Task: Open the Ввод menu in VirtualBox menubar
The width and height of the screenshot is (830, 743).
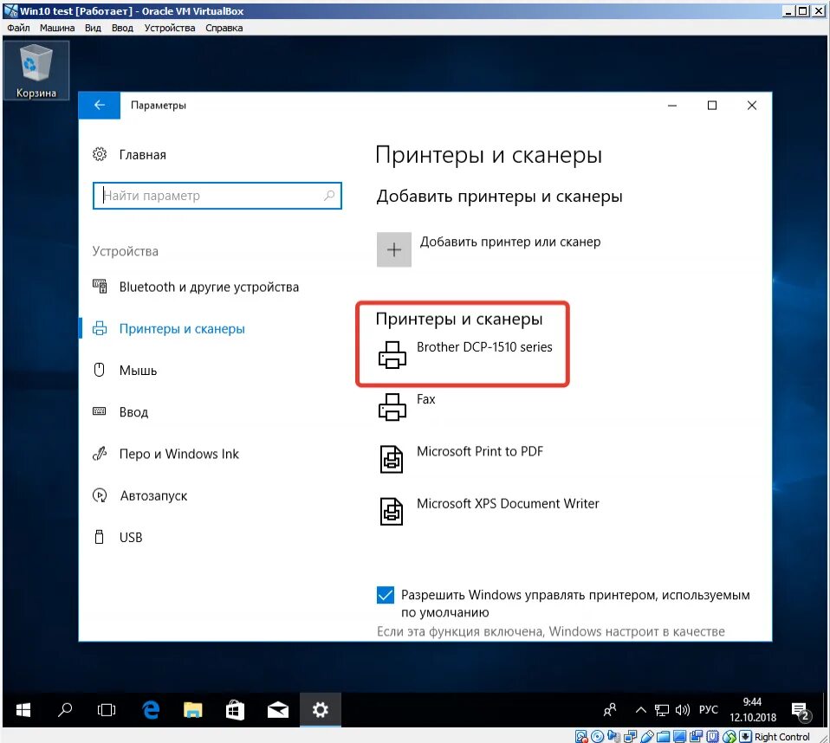Action: [122, 28]
